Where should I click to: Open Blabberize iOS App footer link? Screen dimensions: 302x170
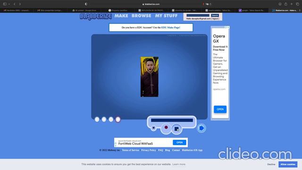192,150
